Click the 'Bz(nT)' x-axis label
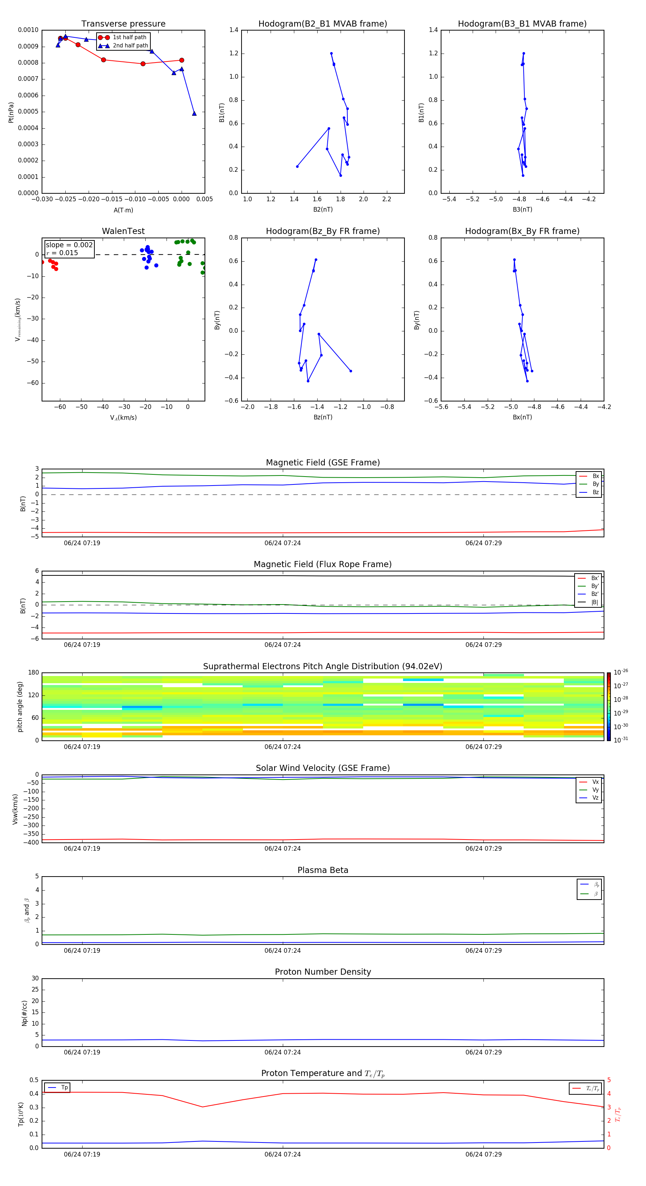 [x=323, y=417]
